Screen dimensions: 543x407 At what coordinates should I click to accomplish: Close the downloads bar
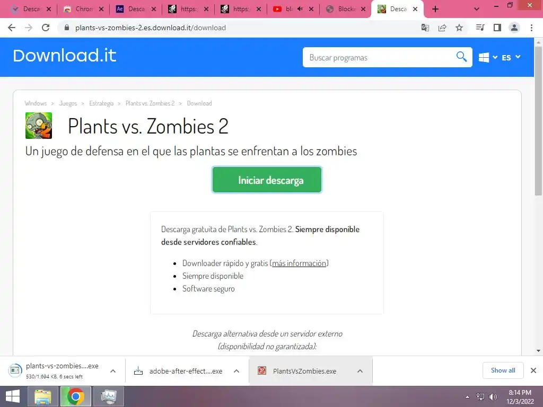(x=533, y=370)
